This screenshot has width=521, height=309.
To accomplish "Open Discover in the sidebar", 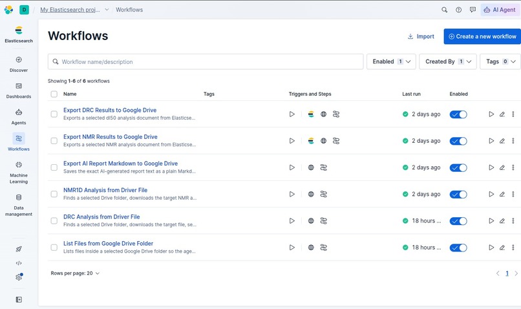I will click(x=19, y=65).
